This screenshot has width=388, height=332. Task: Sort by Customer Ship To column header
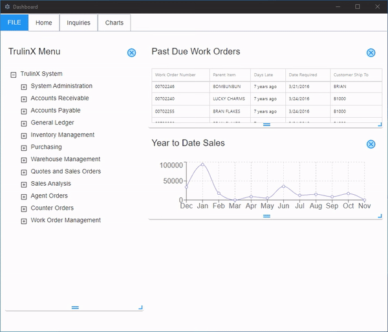click(356, 75)
